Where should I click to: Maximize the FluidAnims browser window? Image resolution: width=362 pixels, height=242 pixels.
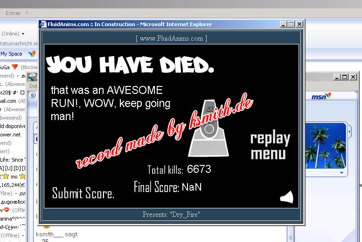[x=292, y=24]
